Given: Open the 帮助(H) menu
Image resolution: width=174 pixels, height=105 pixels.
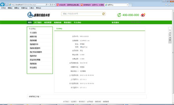Looking at the screenshot, I should [38, 8].
